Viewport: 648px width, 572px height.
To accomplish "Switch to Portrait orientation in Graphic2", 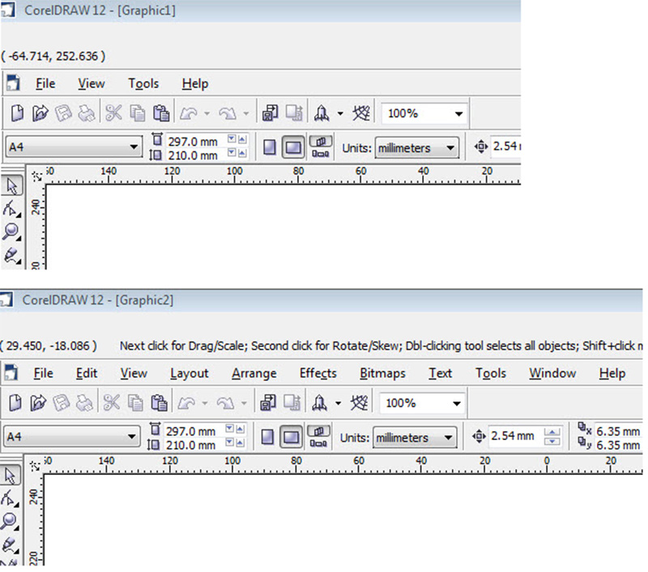I will (268, 438).
